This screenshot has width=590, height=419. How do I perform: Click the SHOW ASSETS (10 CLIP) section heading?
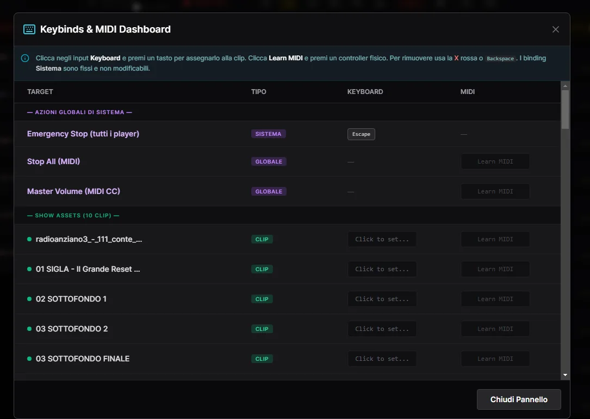click(73, 216)
